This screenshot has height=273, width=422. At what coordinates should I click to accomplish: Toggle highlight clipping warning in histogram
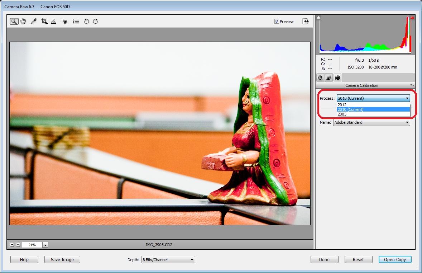(x=412, y=18)
